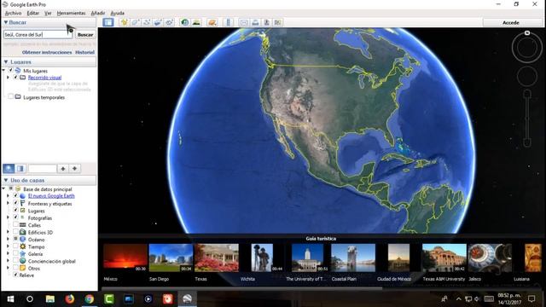Enable the Calles layer checkbox
The image size is (546, 307).
(x=15, y=224)
